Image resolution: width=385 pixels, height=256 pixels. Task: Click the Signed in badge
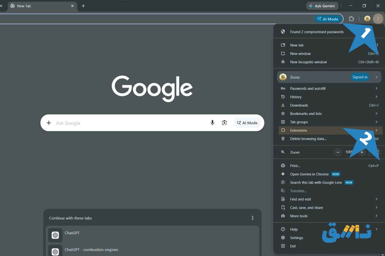tap(360, 77)
